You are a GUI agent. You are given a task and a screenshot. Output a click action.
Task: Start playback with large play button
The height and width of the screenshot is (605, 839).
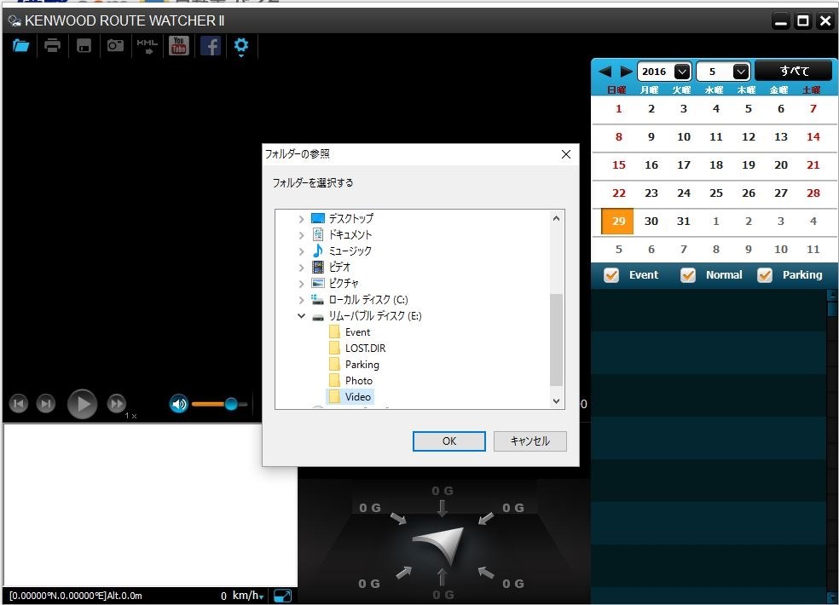coord(82,404)
